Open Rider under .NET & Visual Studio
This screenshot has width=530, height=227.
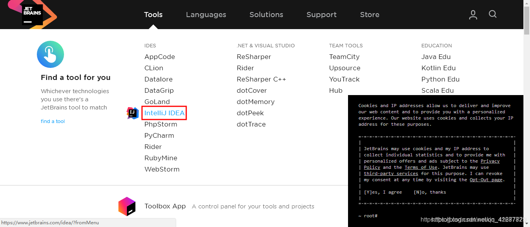coord(246,68)
